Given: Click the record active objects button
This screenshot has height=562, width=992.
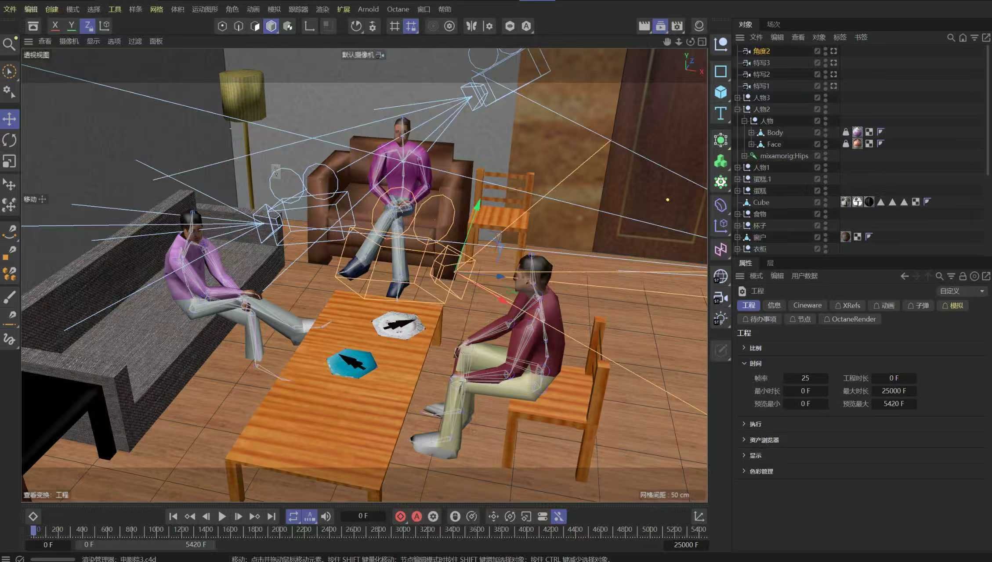Looking at the screenshot, I should (400, 517).
